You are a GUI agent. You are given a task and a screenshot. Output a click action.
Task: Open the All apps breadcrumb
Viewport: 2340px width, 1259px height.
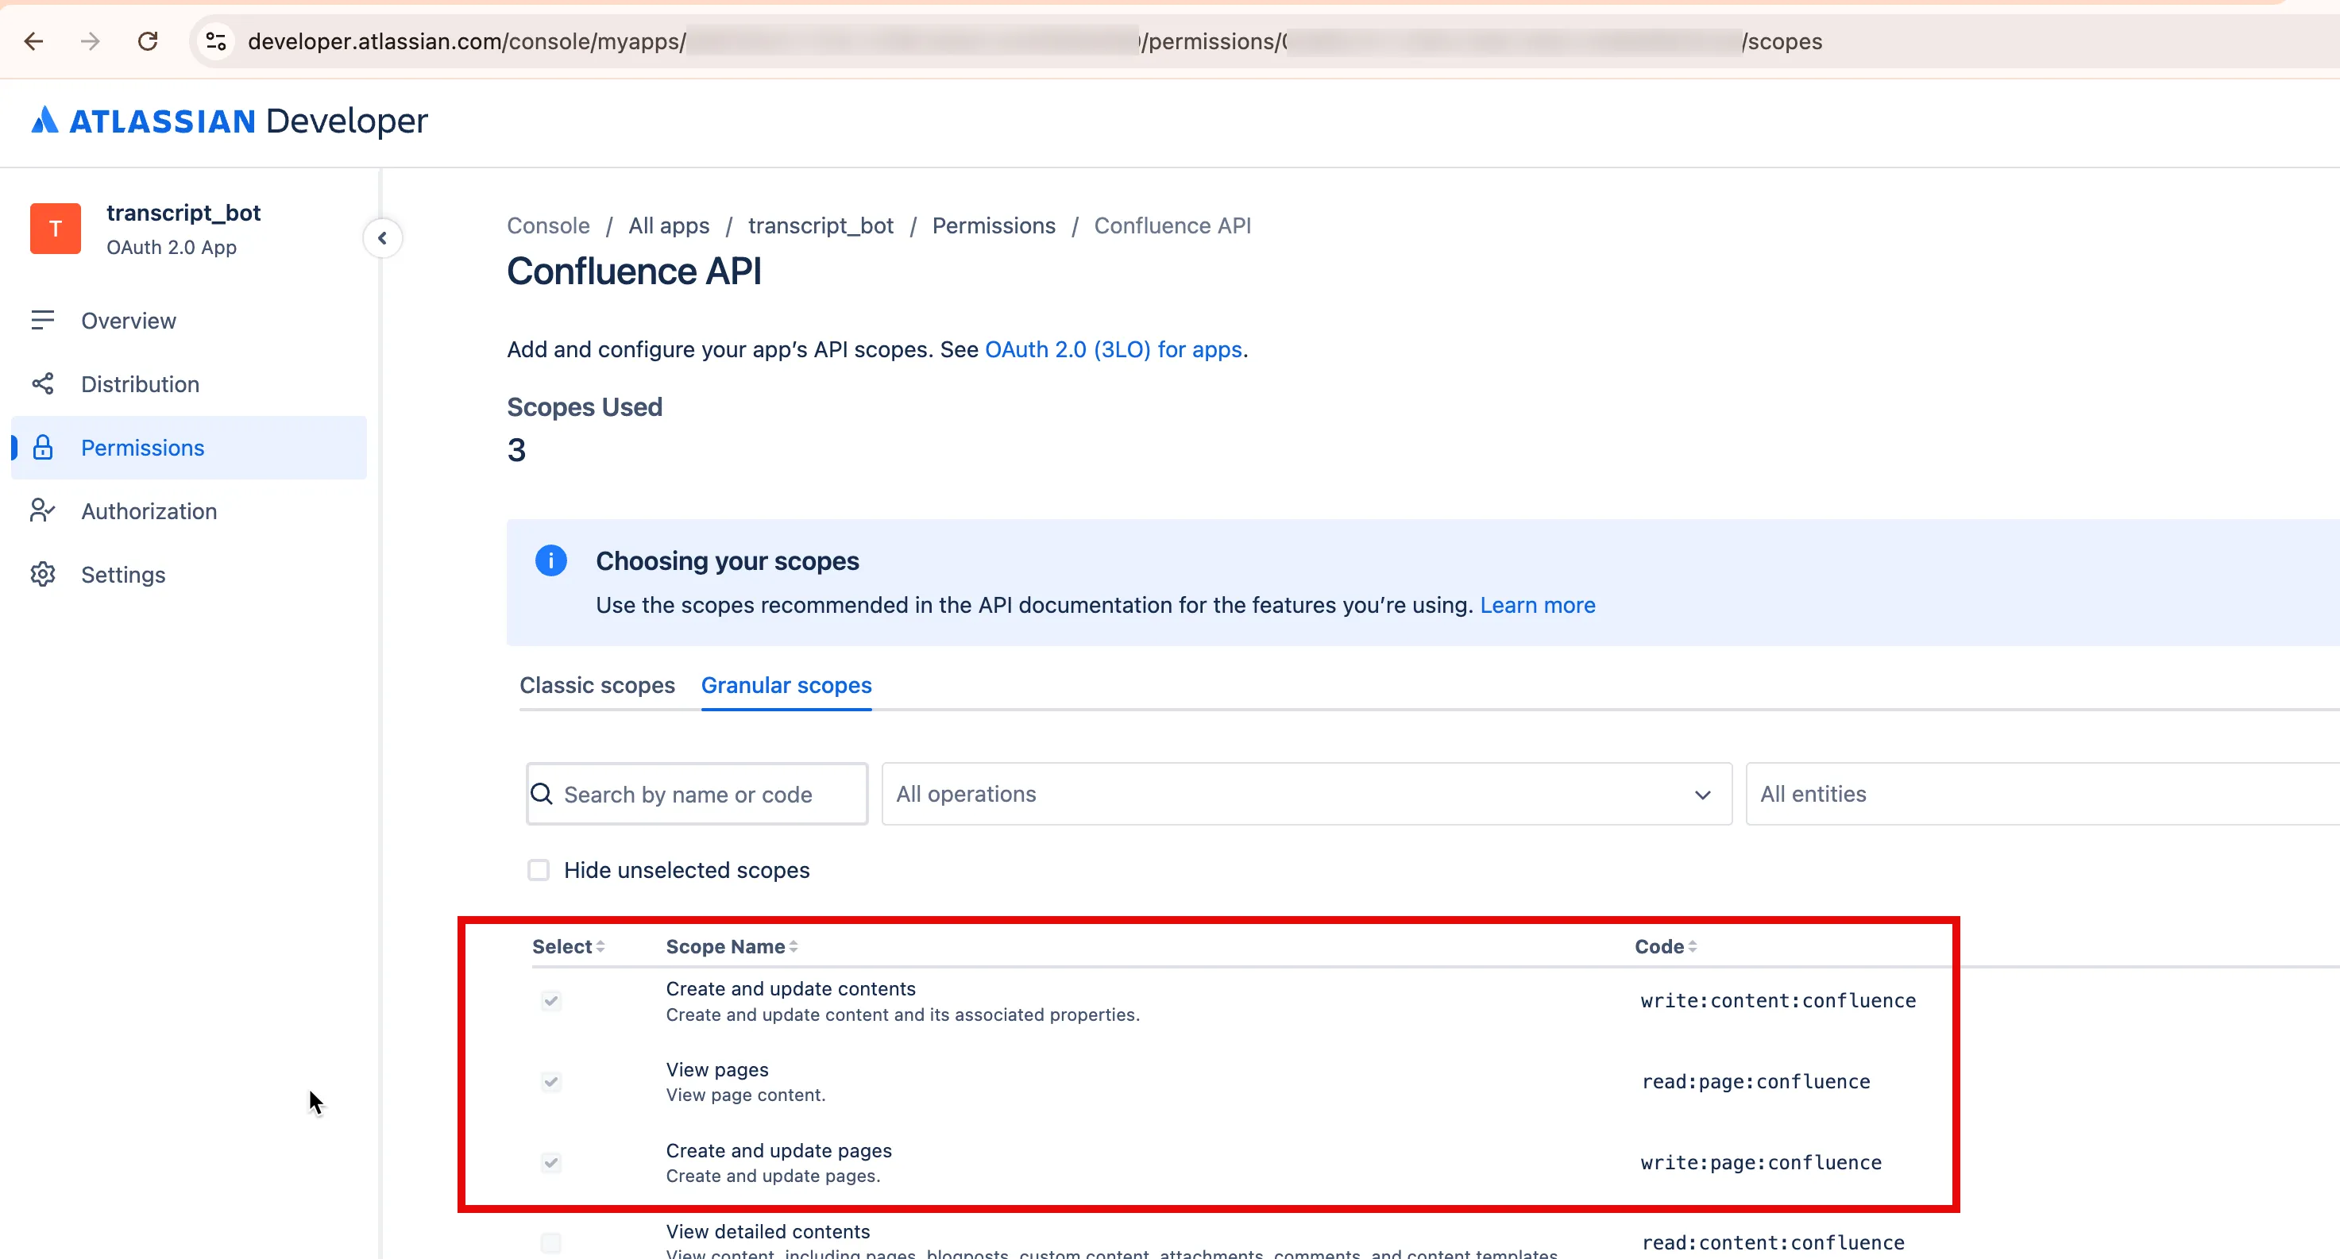coord(669,226)
